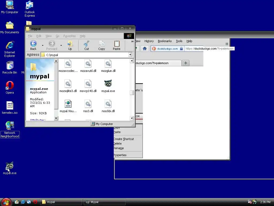Launch Opera from quick launch bar
This screenshot has height=206, width=274.
point(35,202)
